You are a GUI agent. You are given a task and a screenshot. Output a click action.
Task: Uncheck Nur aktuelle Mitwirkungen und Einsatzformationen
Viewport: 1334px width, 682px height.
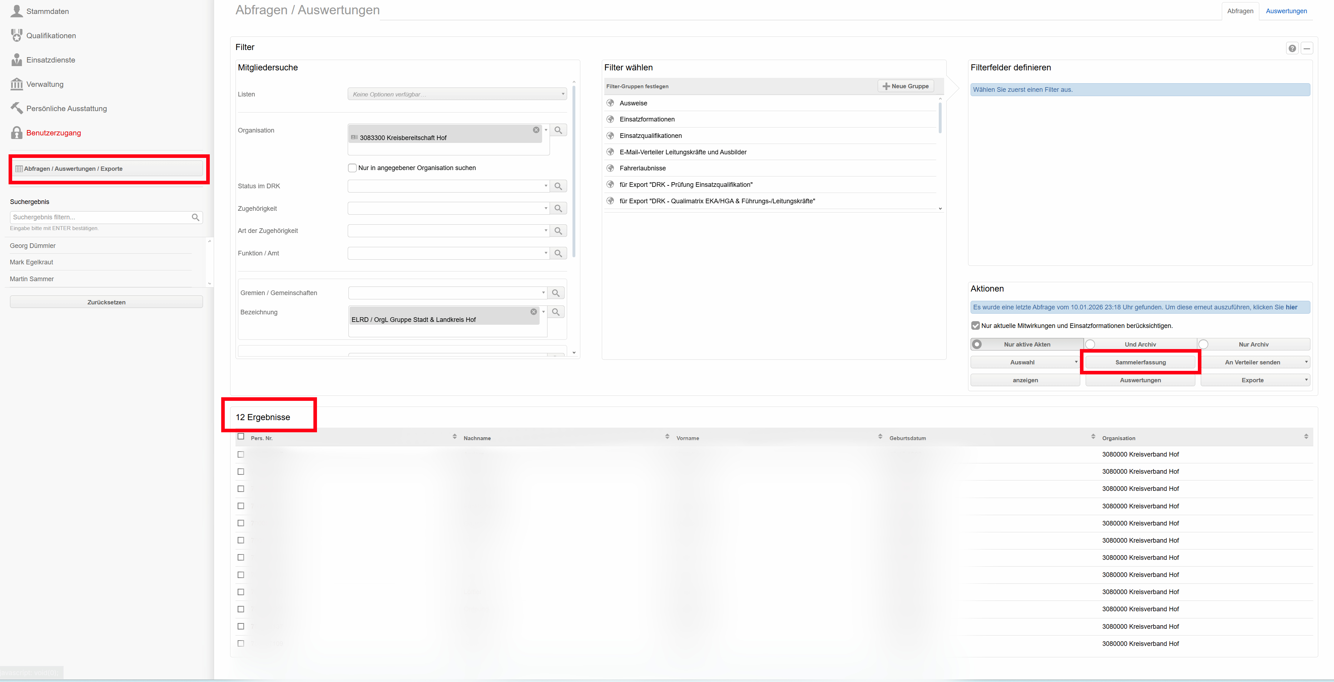pos(976,326)
